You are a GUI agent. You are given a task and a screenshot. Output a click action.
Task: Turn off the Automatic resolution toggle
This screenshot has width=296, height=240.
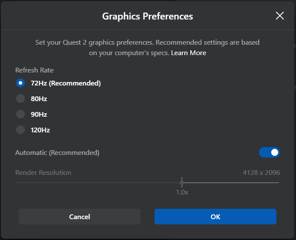point(269,152)
